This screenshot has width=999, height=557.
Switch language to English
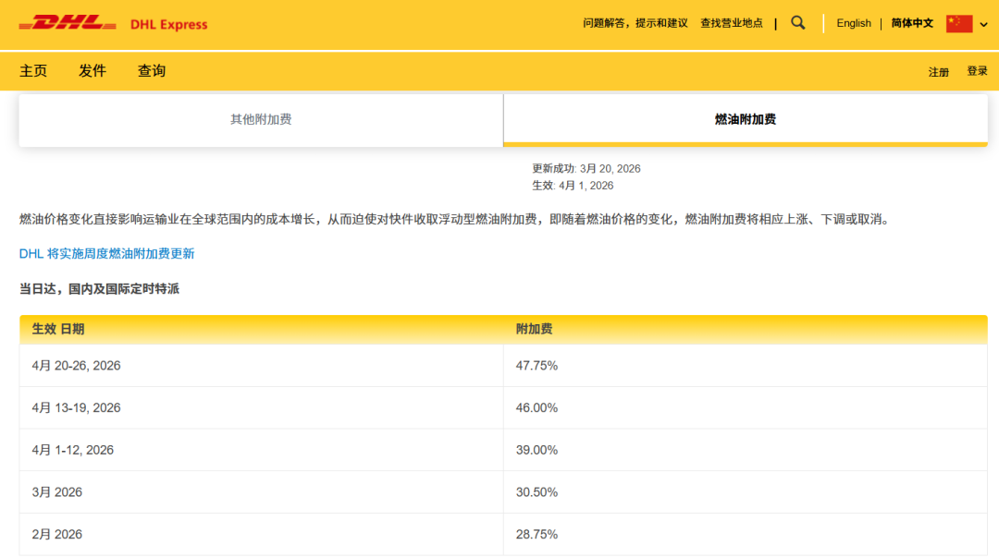(853, 23)
